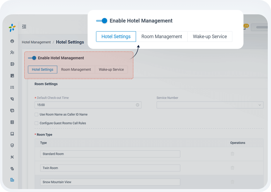The image size is (271, 192).
Task: Toggle Enable Hotel Management in red highlighted area
Action: 32,58
